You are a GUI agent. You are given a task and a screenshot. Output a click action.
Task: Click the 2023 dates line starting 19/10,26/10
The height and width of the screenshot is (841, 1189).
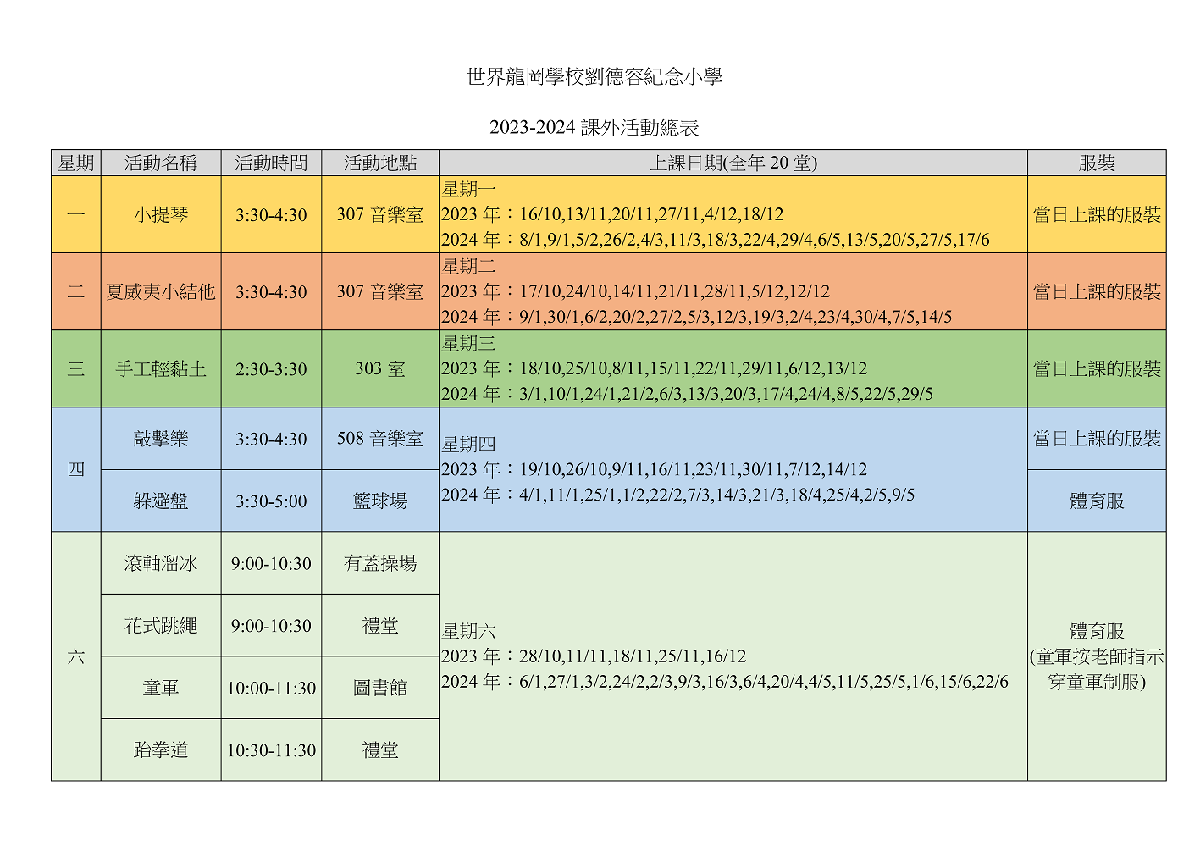(x=655, y=469)
